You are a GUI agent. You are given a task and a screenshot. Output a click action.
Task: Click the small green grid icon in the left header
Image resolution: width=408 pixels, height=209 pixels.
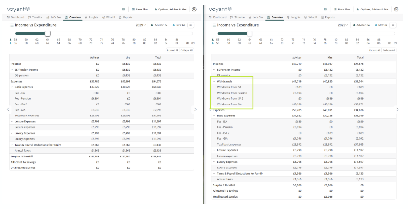[123, 9]
